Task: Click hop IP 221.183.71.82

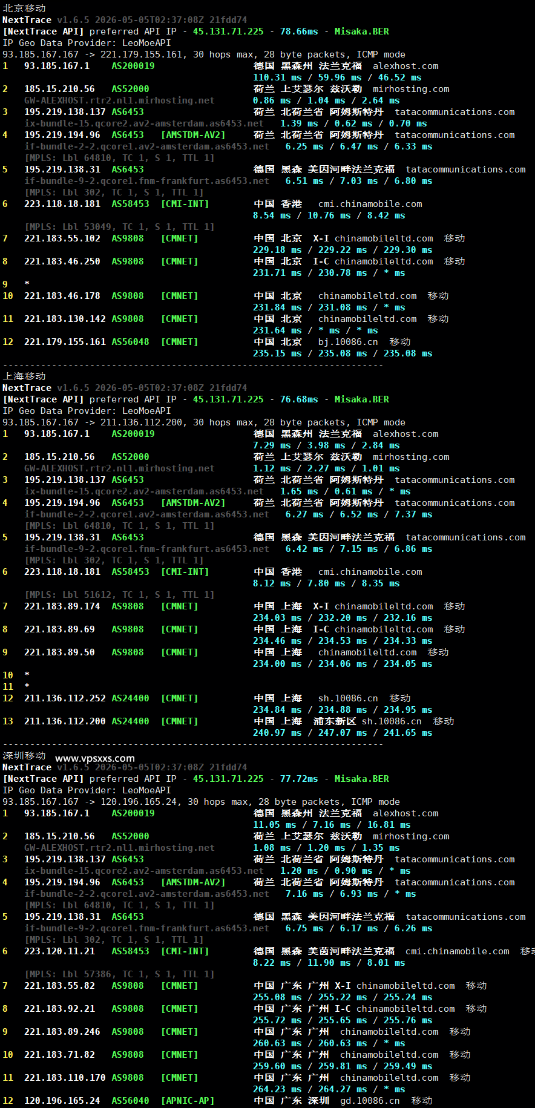Action: pyautogui.click(x=59, y=1055)
